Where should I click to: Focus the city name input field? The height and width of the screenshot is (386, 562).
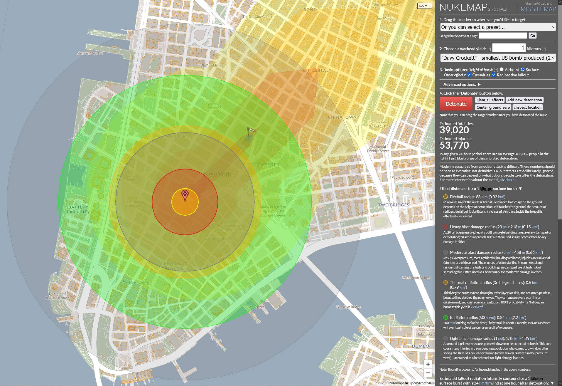coord(503,36)
